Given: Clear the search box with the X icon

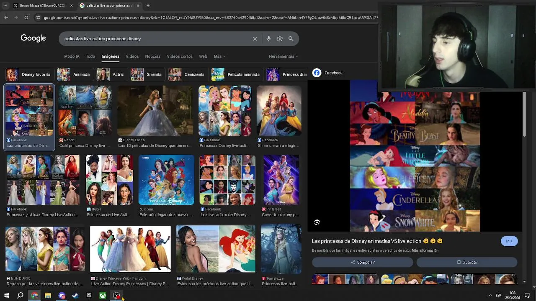Looking at the screenshot, I should [255, 38].
